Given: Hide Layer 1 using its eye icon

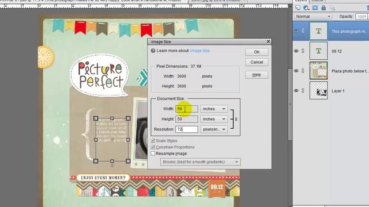Looking at the screenshot, I should point(296,90).
